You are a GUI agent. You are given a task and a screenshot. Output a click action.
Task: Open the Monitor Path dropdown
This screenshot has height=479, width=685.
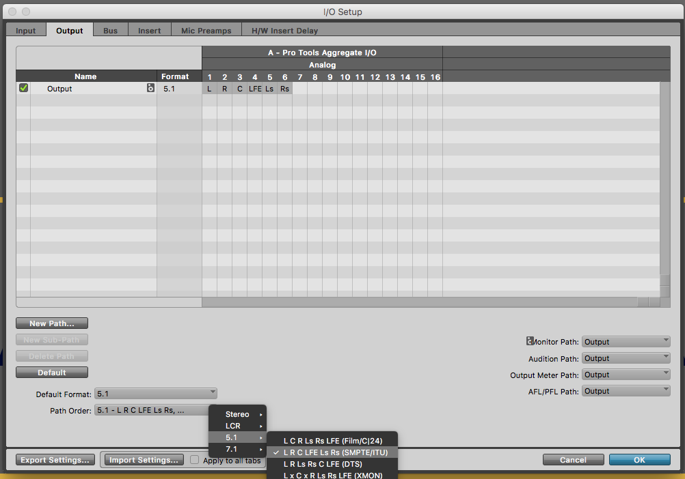coord(626,342)
